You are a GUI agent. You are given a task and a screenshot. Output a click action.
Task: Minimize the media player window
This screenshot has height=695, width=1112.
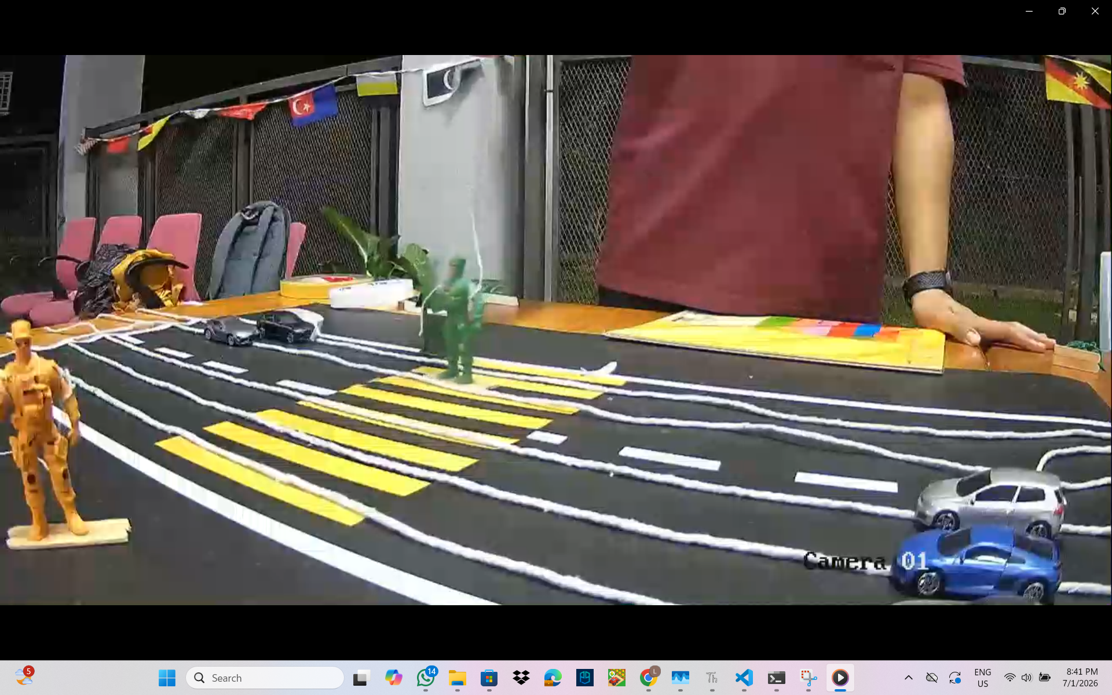click(x=1029, y=11)
